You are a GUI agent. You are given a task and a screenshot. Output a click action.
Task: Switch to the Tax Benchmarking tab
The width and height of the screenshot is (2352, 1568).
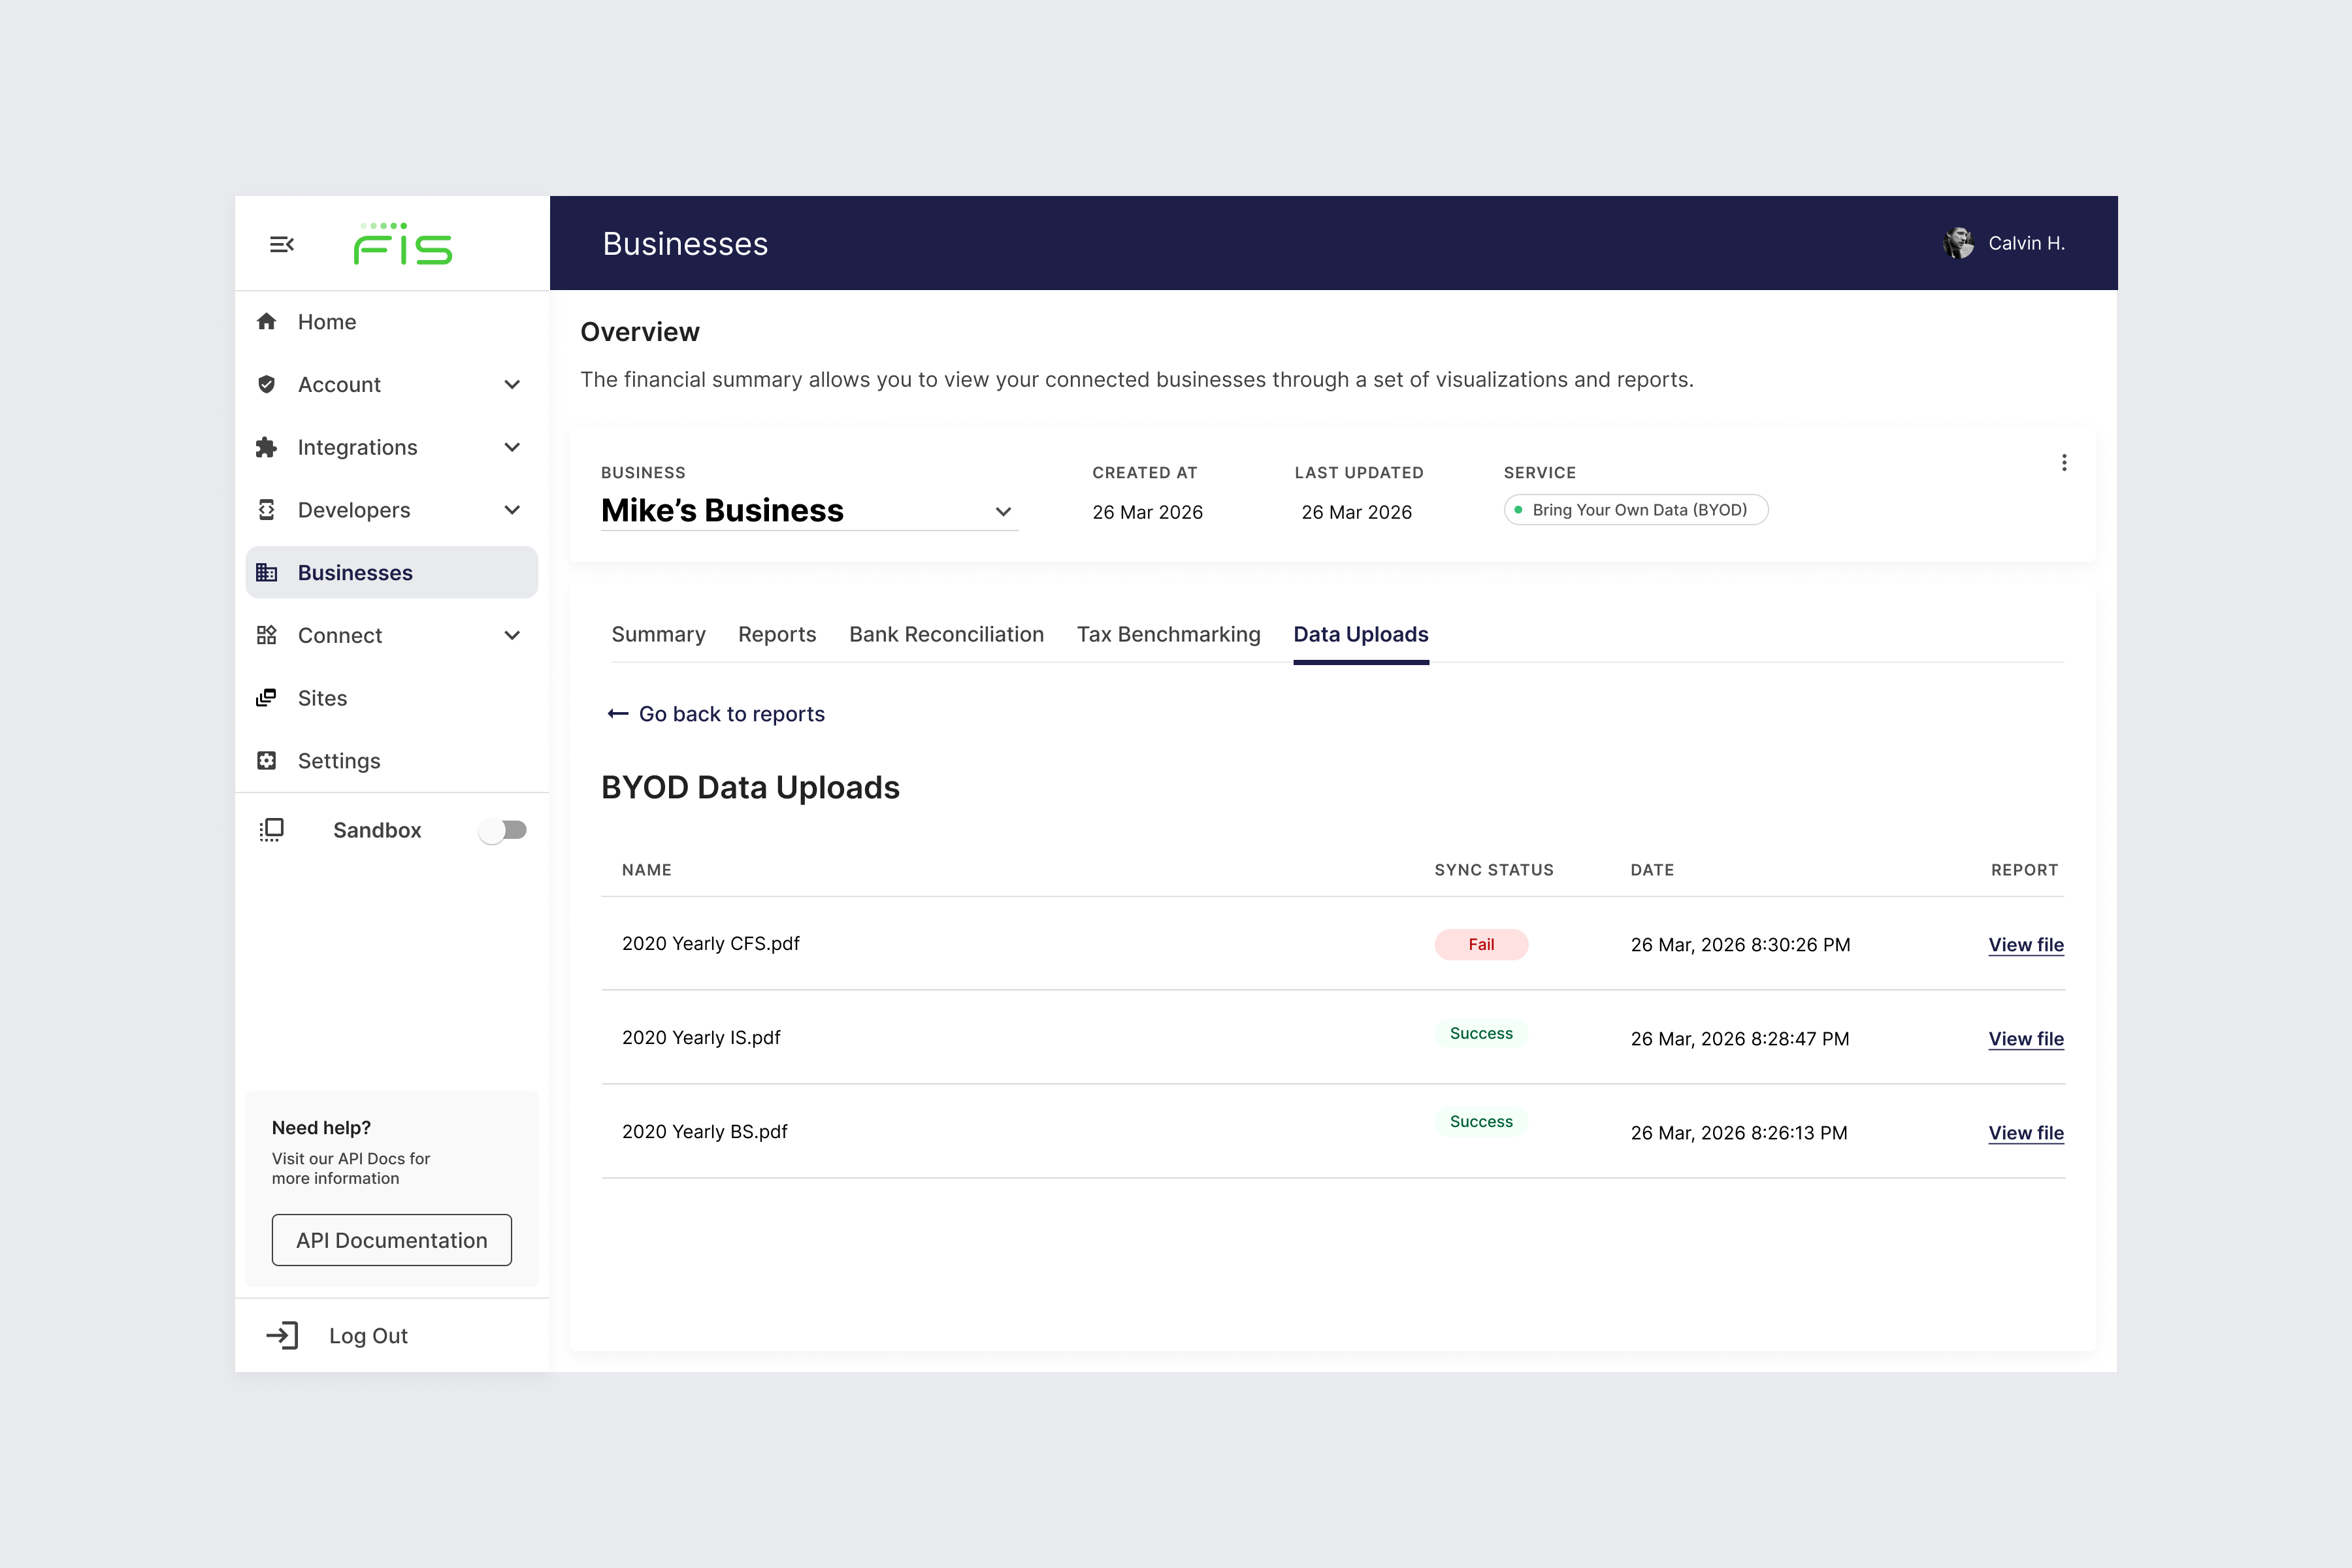pyautogui.click(x=1168, y=634)
